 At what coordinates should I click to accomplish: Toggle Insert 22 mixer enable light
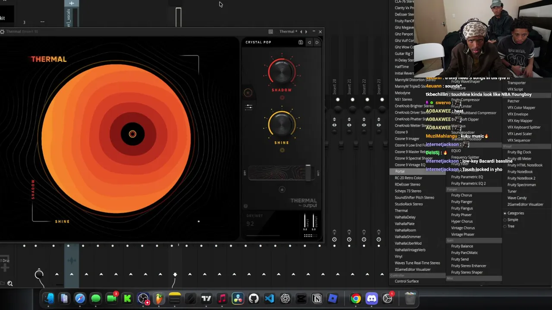pyautogui.click(x=367, y=99)
